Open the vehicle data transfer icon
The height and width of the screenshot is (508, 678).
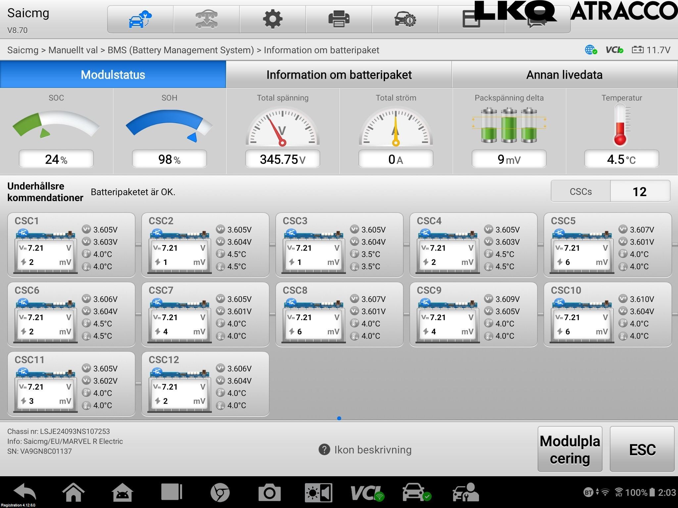tap(206, 19)
